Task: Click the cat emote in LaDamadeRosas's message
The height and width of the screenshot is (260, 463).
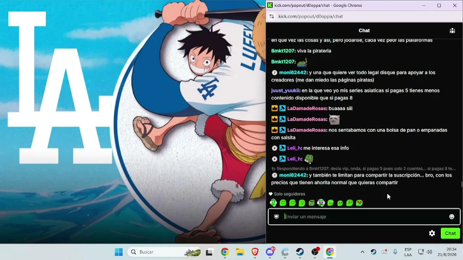Action: pos(334,119)
